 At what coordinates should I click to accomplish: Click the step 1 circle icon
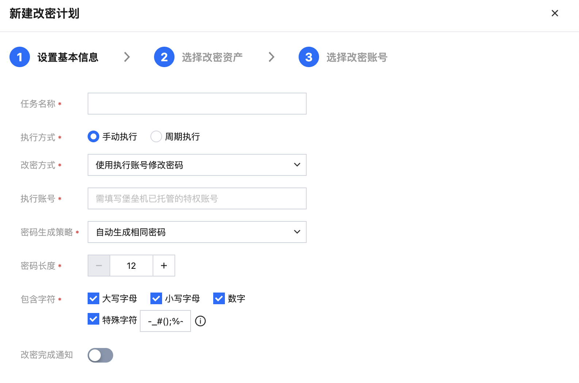click(x=20, y=57)
